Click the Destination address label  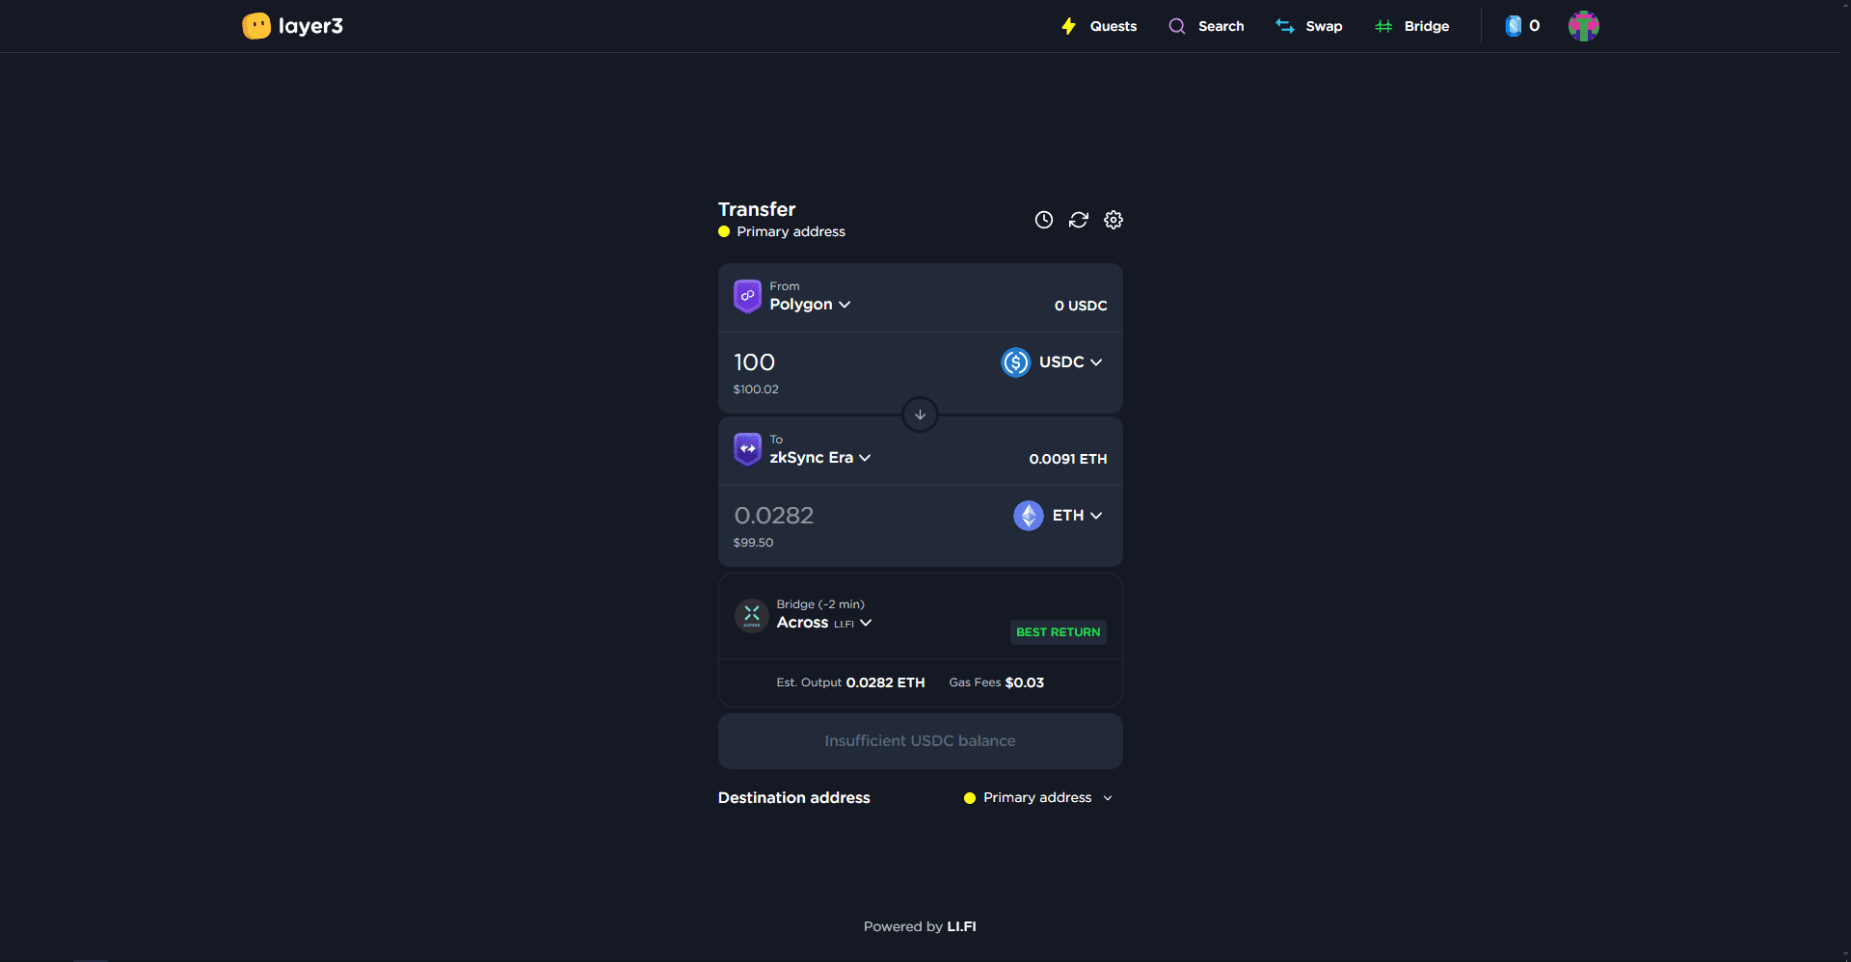[x=794, y=798]
